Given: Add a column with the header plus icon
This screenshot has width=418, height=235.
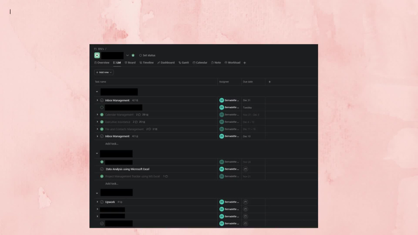Looking at the screenshot, I should tap(270, 82).
